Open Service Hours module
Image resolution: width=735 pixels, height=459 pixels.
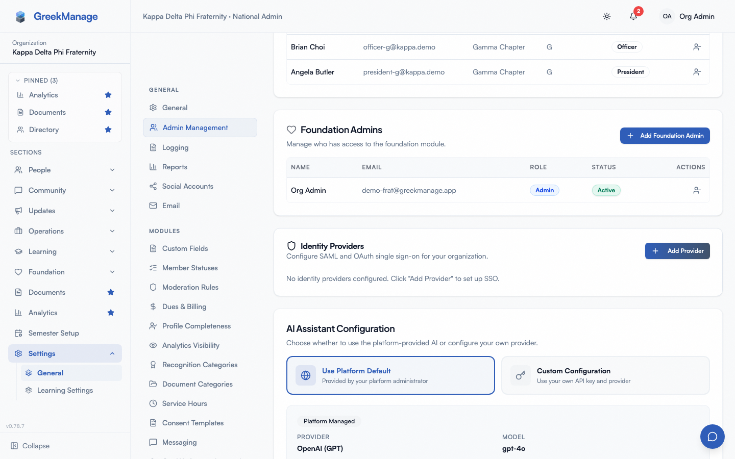[x=200, y=403]
